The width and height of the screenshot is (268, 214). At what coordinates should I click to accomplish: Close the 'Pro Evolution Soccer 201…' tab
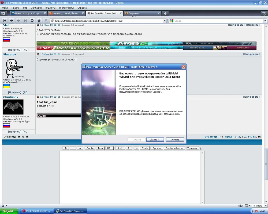coord(121,13)
